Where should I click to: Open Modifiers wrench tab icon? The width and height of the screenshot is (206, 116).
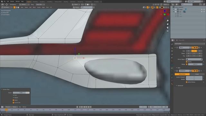[x=172, y=68]
